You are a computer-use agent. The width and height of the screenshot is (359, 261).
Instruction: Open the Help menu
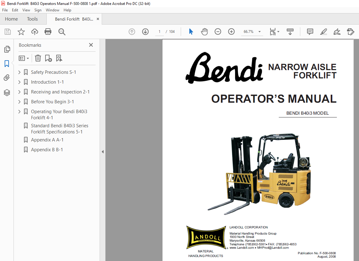tap(67, 10)
